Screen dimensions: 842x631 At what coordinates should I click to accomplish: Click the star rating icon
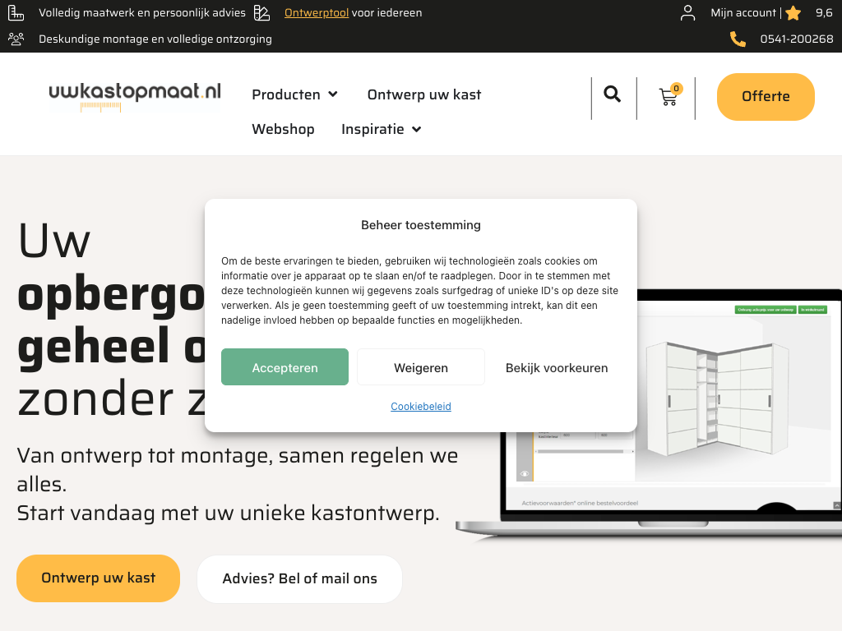[793, 13]
